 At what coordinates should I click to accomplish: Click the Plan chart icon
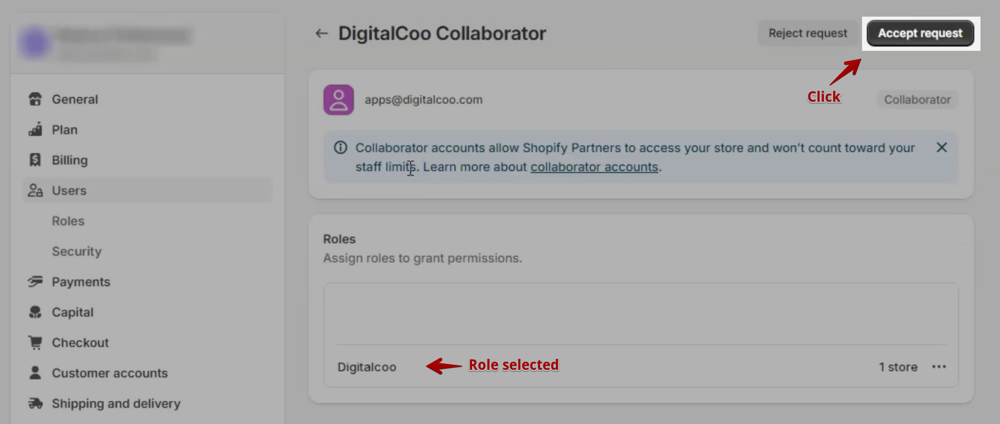(x=35, y=129)
